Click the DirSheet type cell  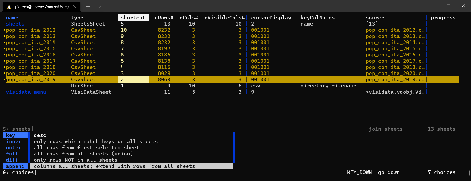tap(83, 86)
